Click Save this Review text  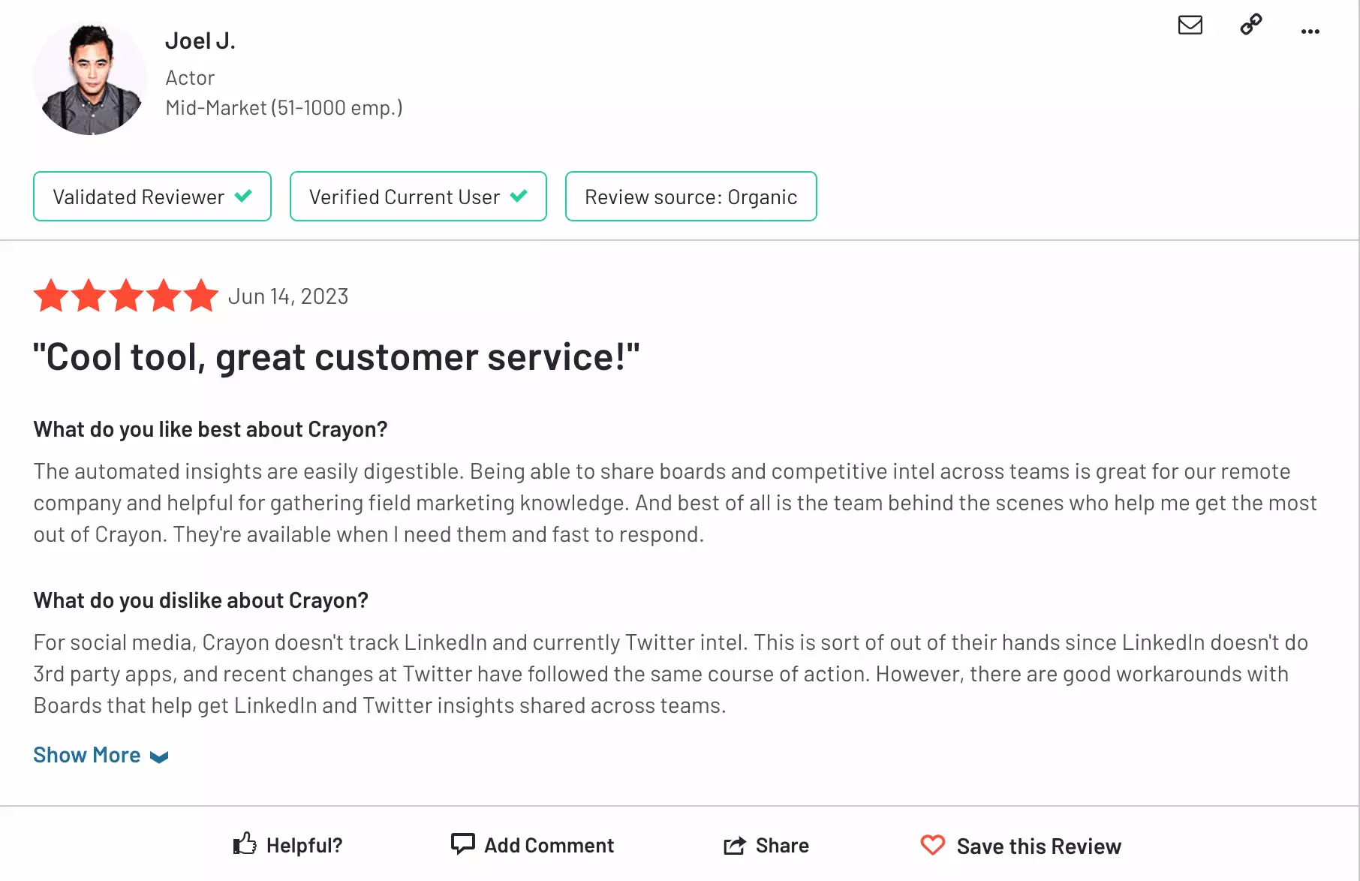[1039, 846]
